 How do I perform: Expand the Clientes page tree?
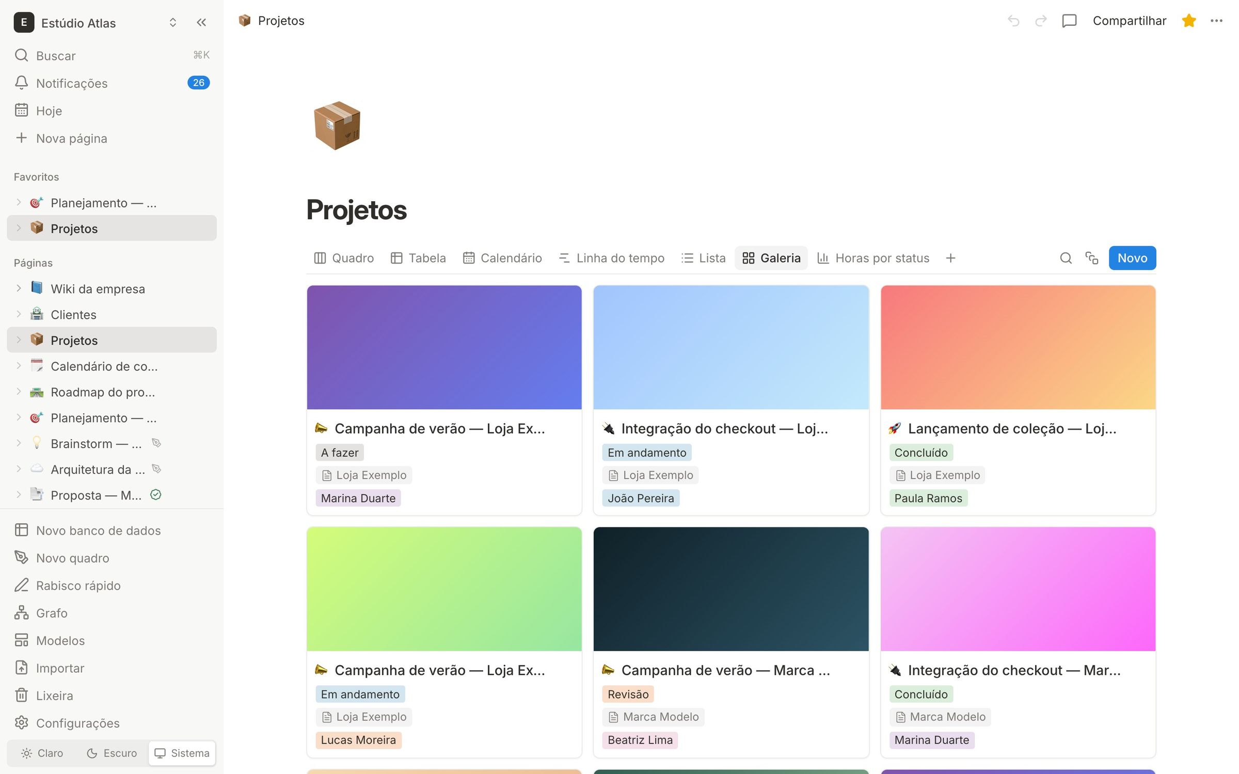[x=19, y=314]
